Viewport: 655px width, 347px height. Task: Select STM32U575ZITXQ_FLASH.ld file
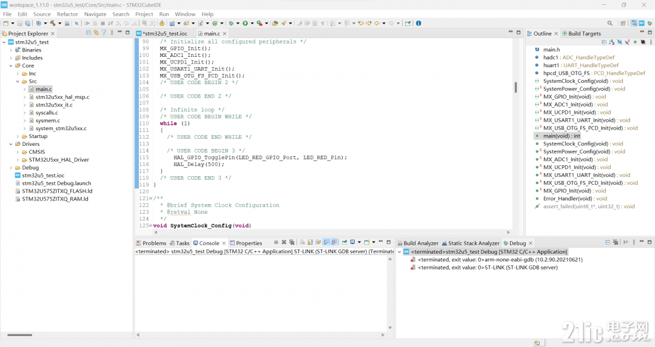pos(57,191)
